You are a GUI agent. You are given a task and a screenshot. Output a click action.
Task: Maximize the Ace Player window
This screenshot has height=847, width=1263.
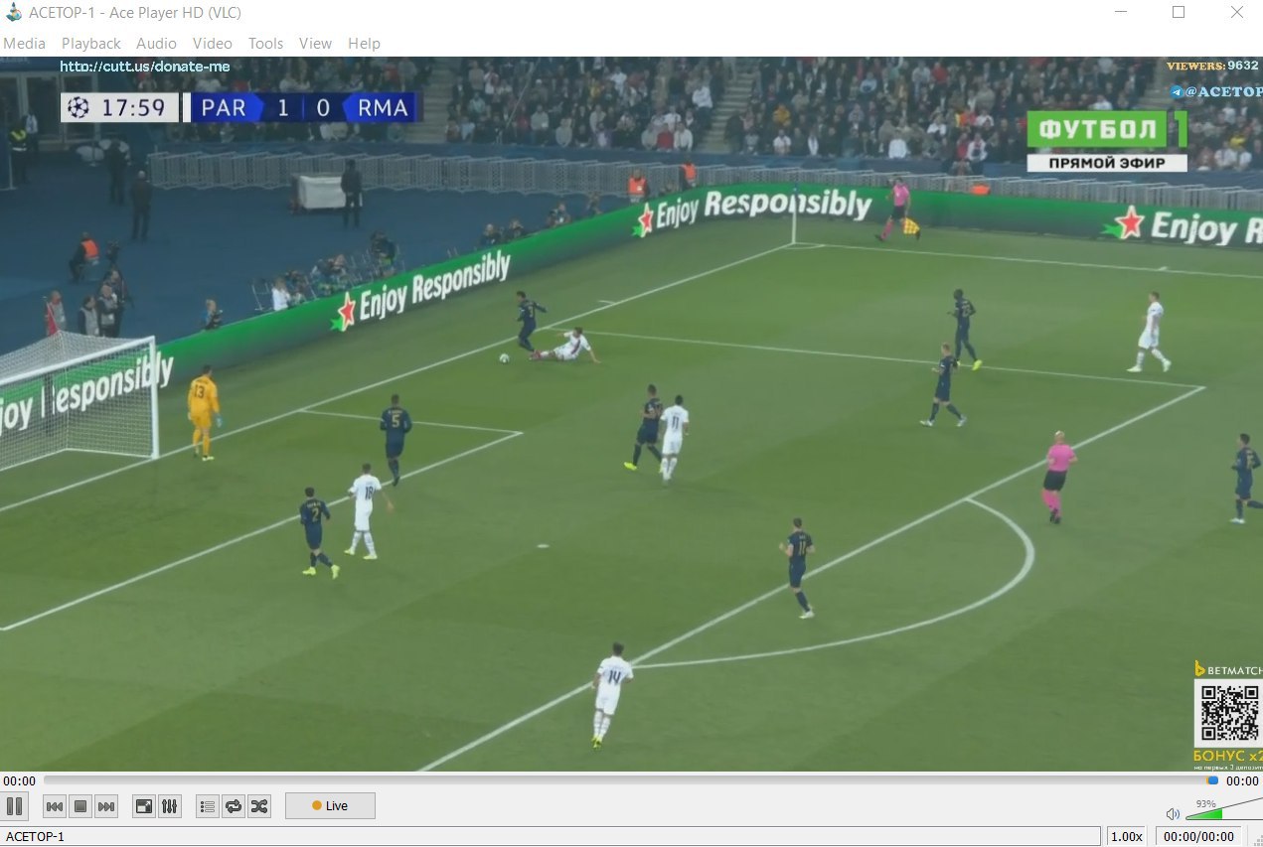1179,13
